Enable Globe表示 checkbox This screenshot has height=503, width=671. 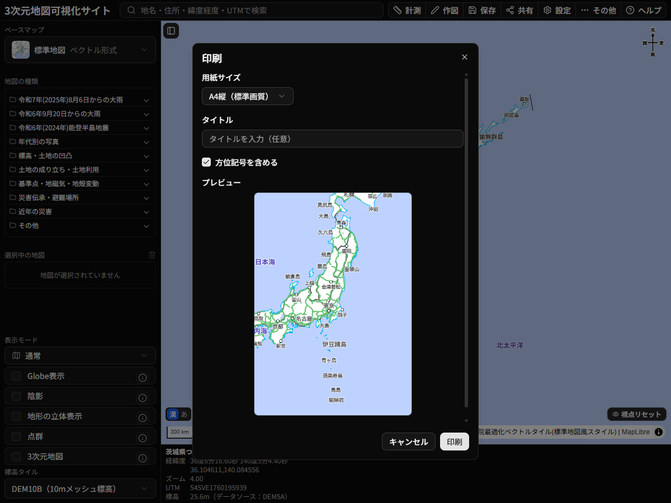16,376
